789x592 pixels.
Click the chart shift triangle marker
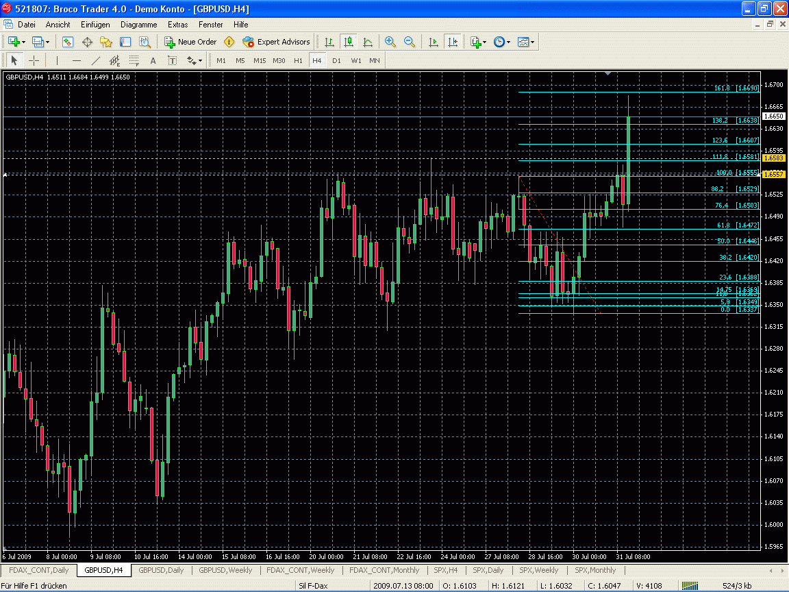[x=608, y=74]
